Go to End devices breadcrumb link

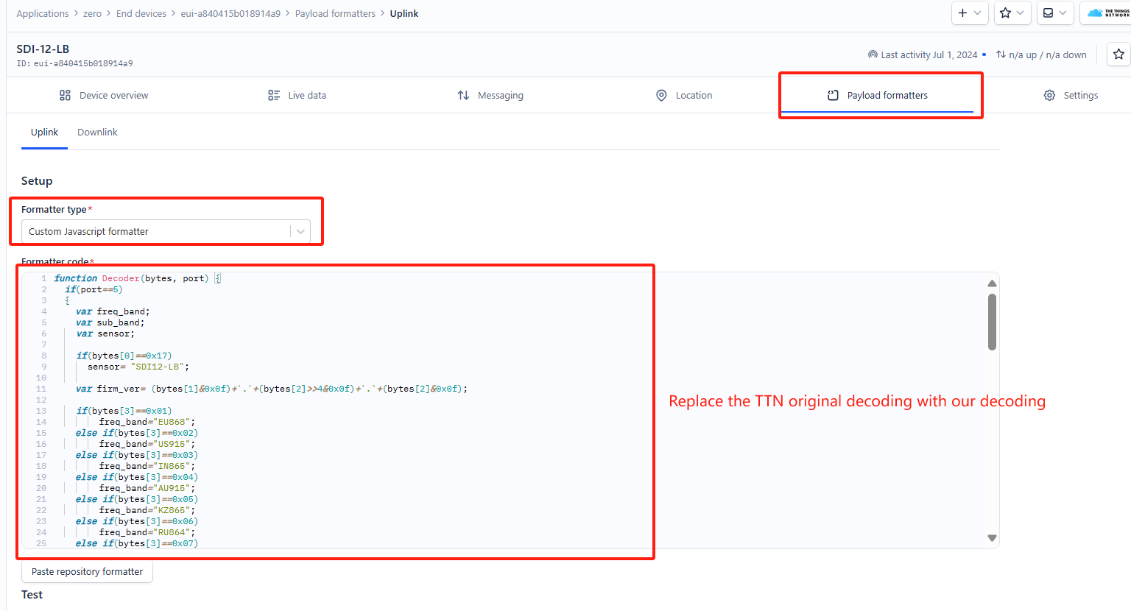[x=141, y=13]
